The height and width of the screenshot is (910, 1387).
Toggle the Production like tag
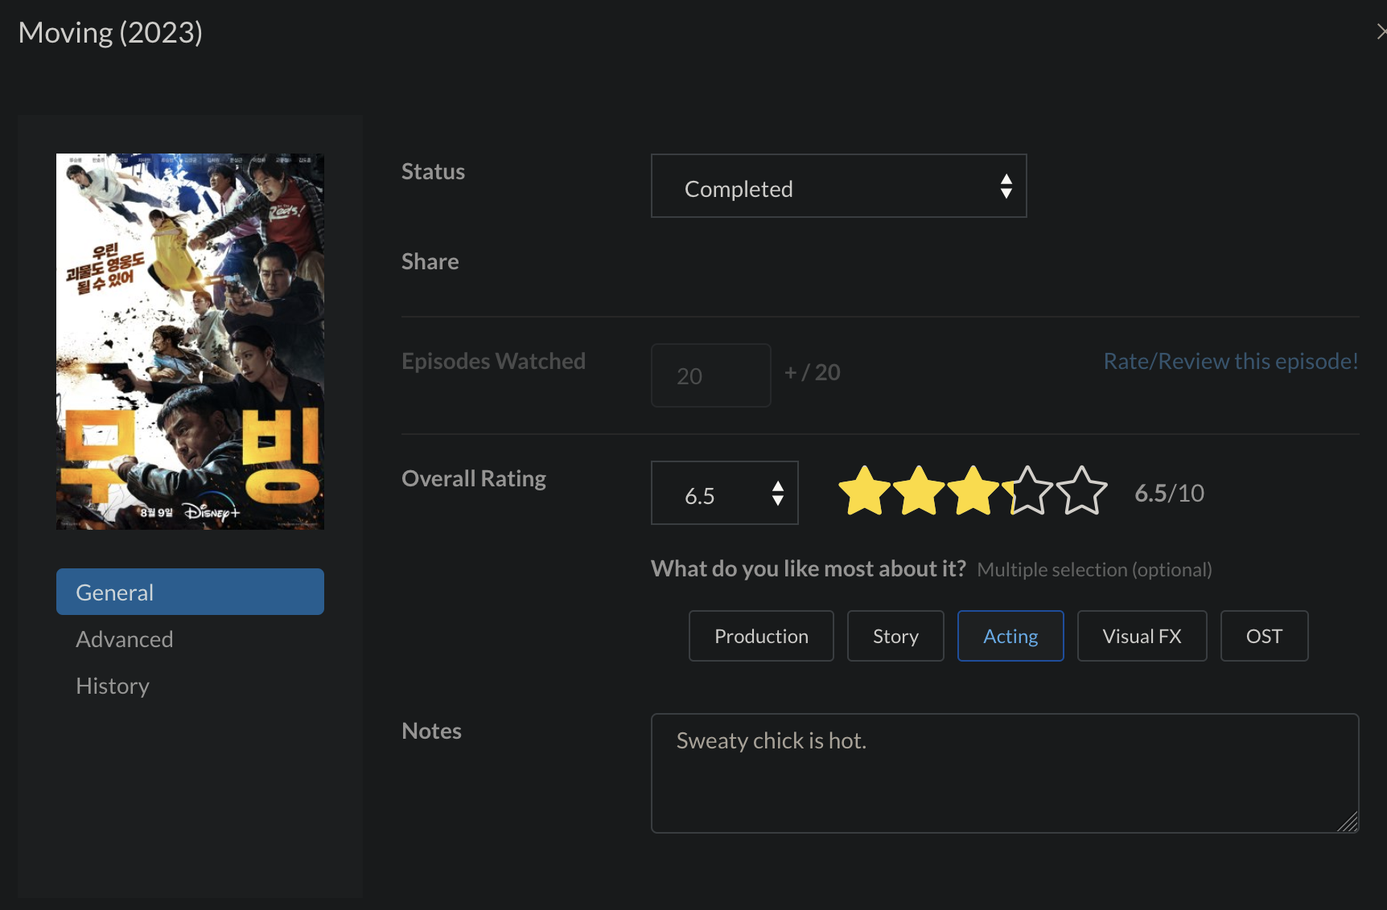coord(761,636)
